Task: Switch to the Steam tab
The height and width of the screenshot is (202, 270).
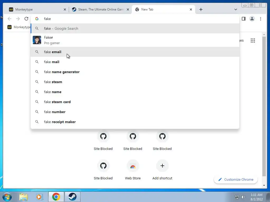Action: 100,9
